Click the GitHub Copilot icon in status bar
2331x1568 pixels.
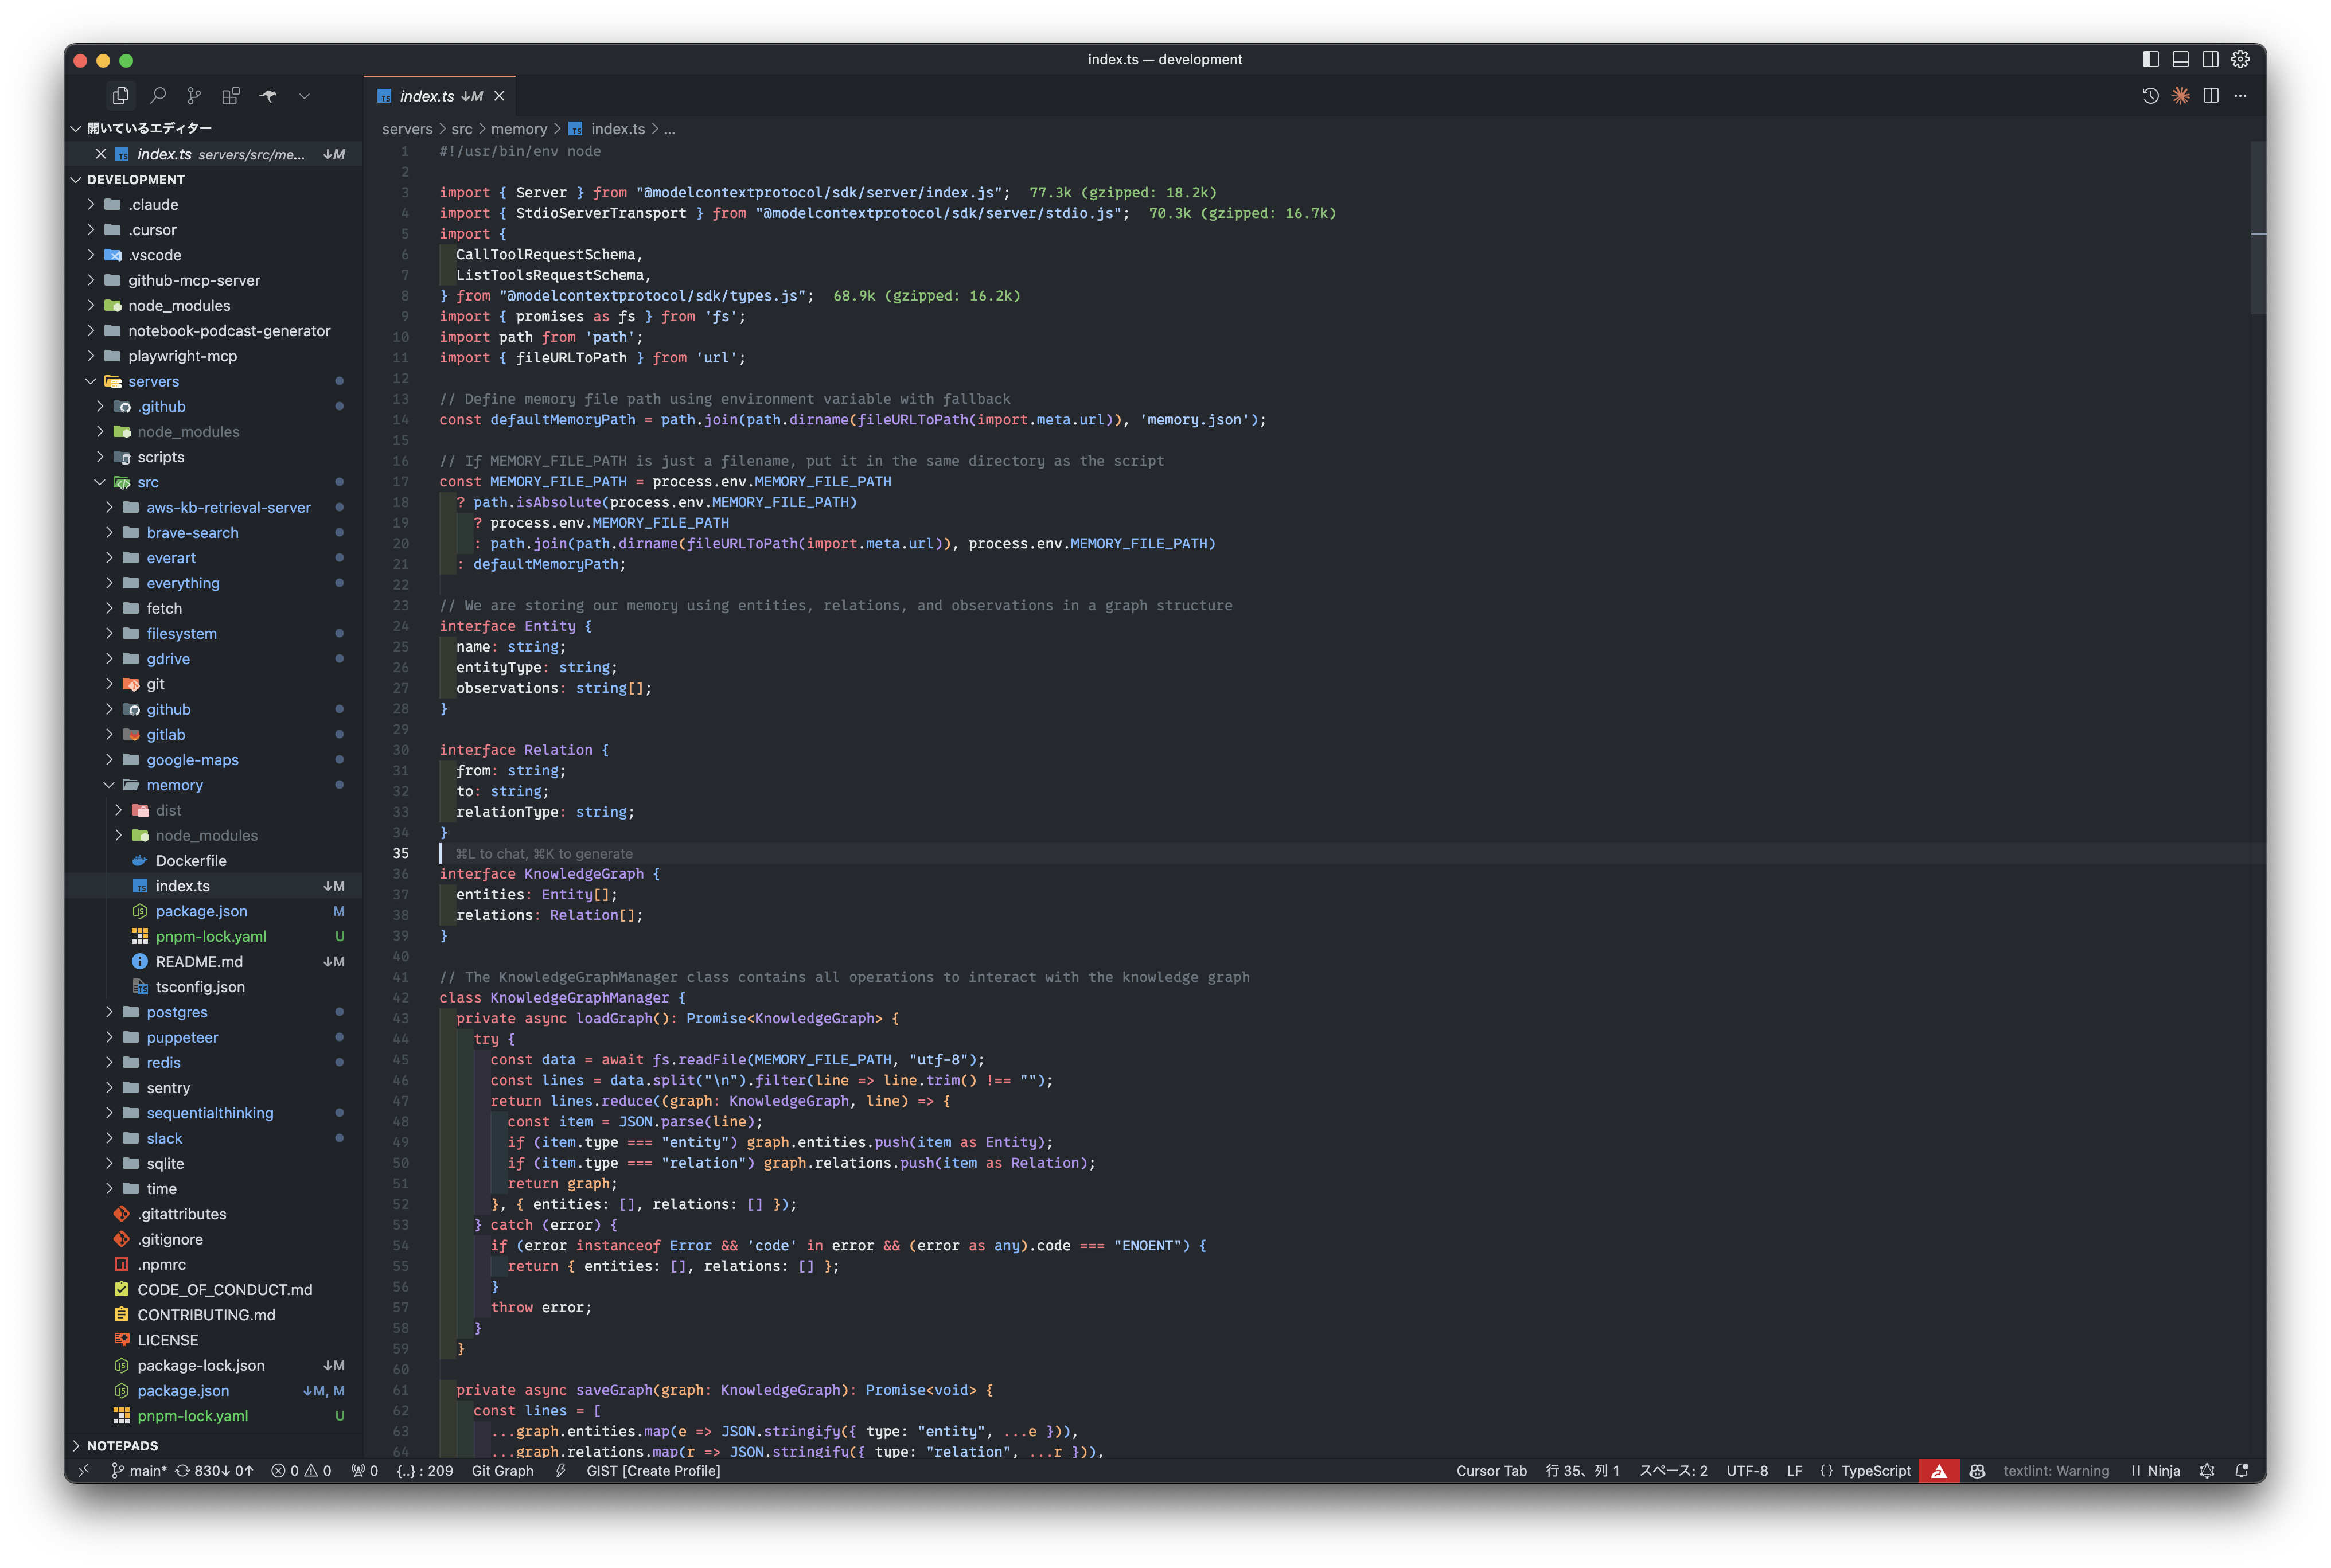click(1978, 1470)
